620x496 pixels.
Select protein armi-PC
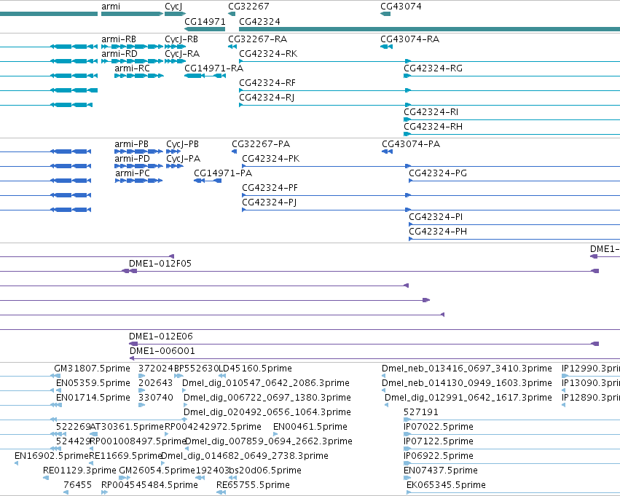[x=133, y=173]
